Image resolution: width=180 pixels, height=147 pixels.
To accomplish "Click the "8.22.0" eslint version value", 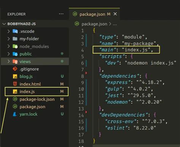I will pos(145,128).
